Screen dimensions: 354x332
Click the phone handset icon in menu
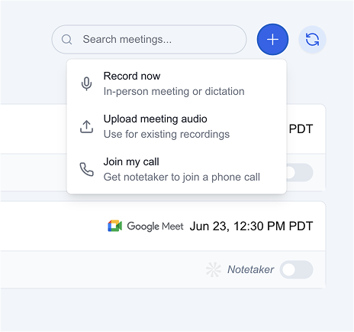click(x=86, y=169)
